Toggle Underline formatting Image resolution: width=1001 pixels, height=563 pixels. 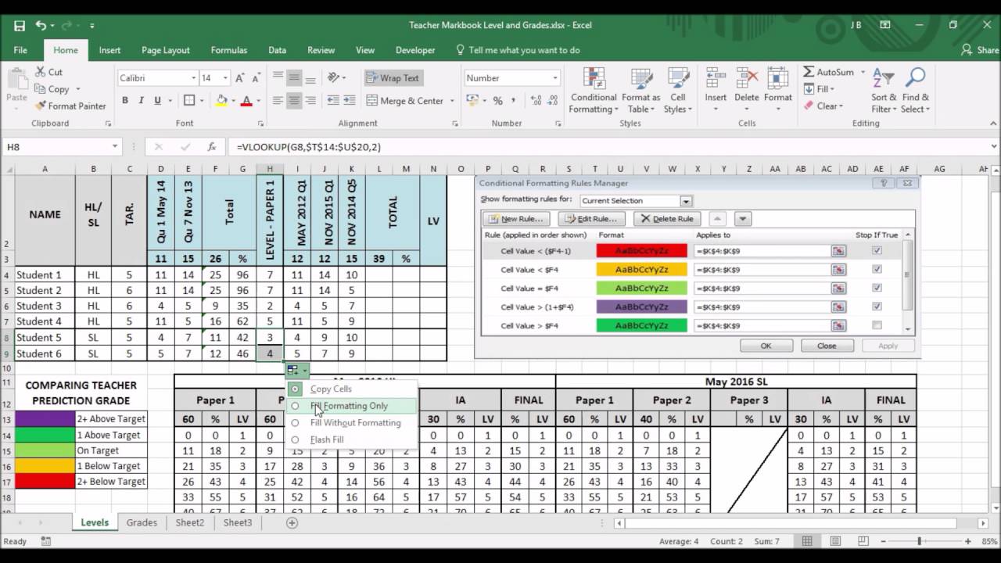158,100
